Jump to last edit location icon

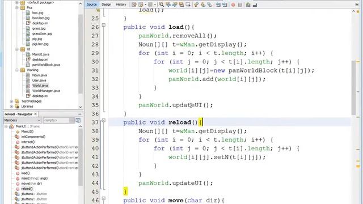click(x=134, y=5)
